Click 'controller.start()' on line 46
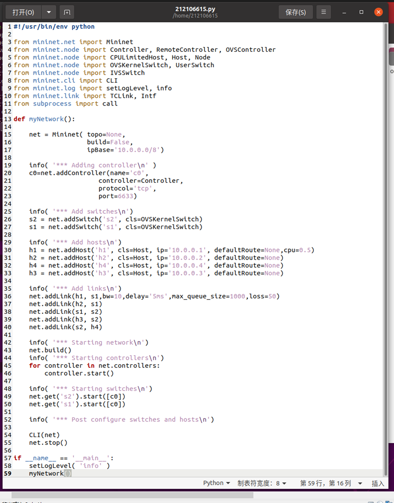The width and height of the screenshot is (394, 503). coord(79,373)
